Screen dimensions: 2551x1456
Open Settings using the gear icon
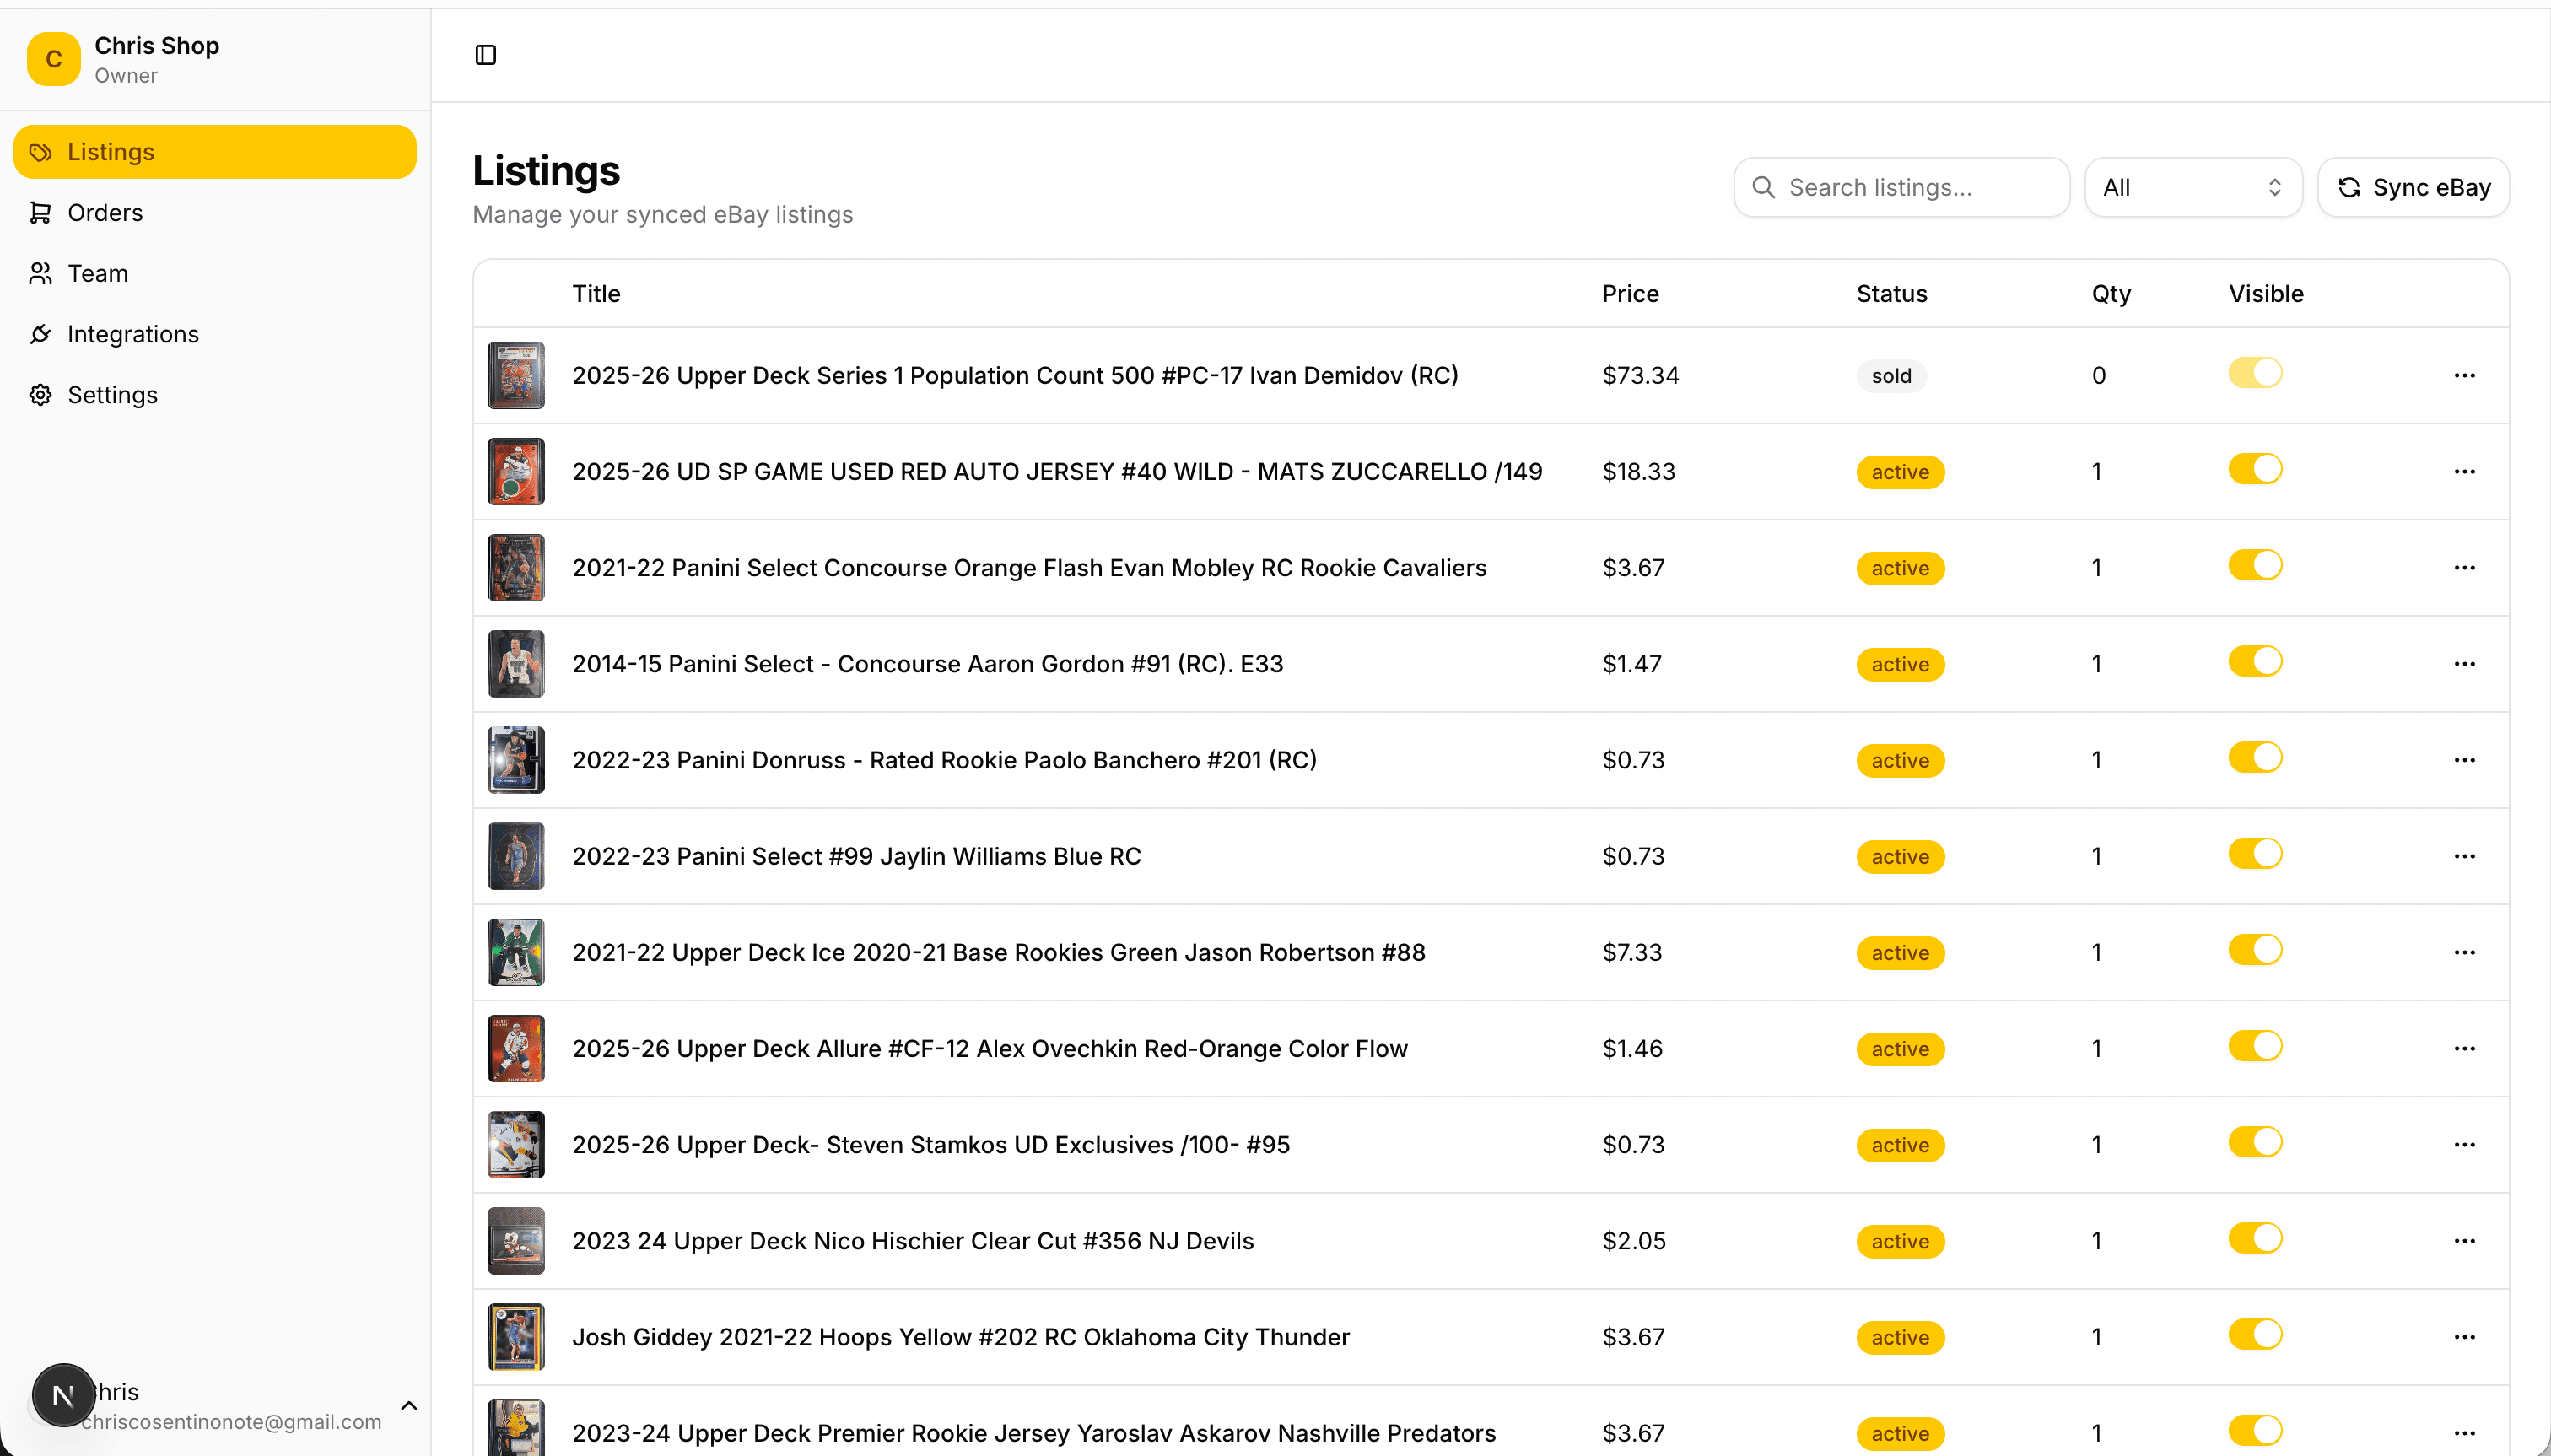(40, 395)
